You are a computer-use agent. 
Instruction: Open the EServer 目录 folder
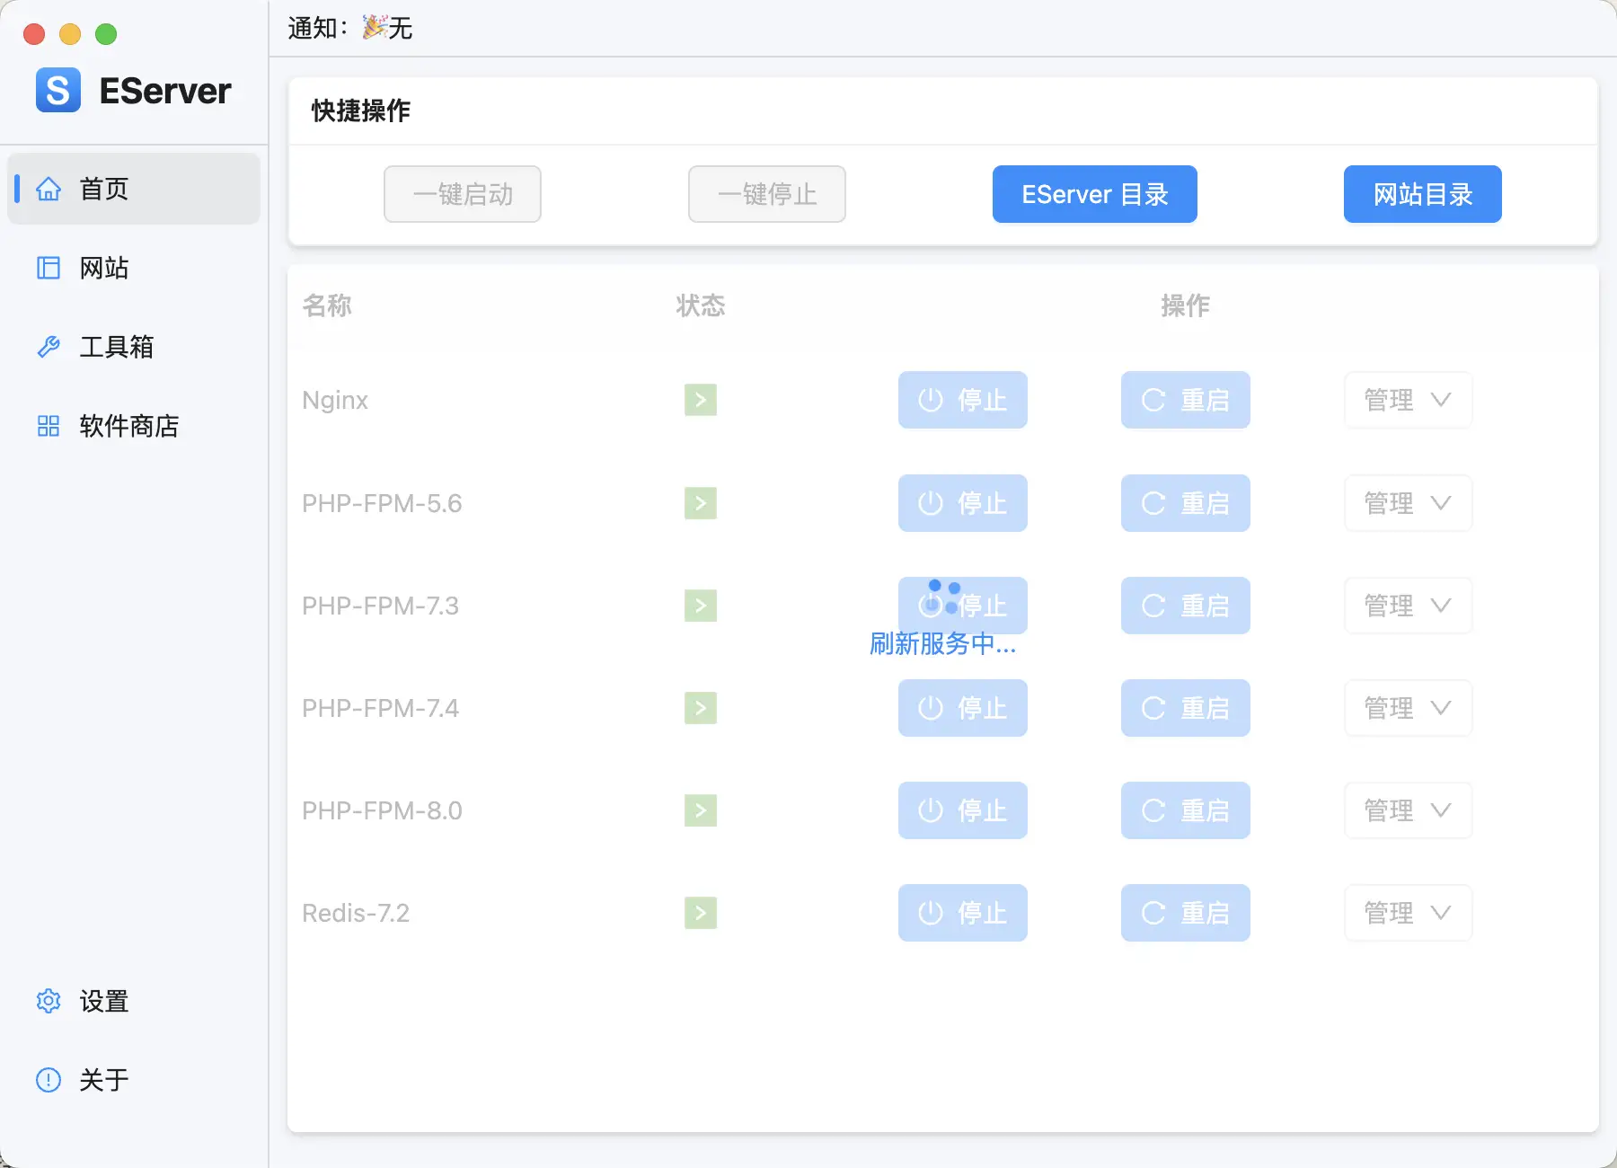1095,194
